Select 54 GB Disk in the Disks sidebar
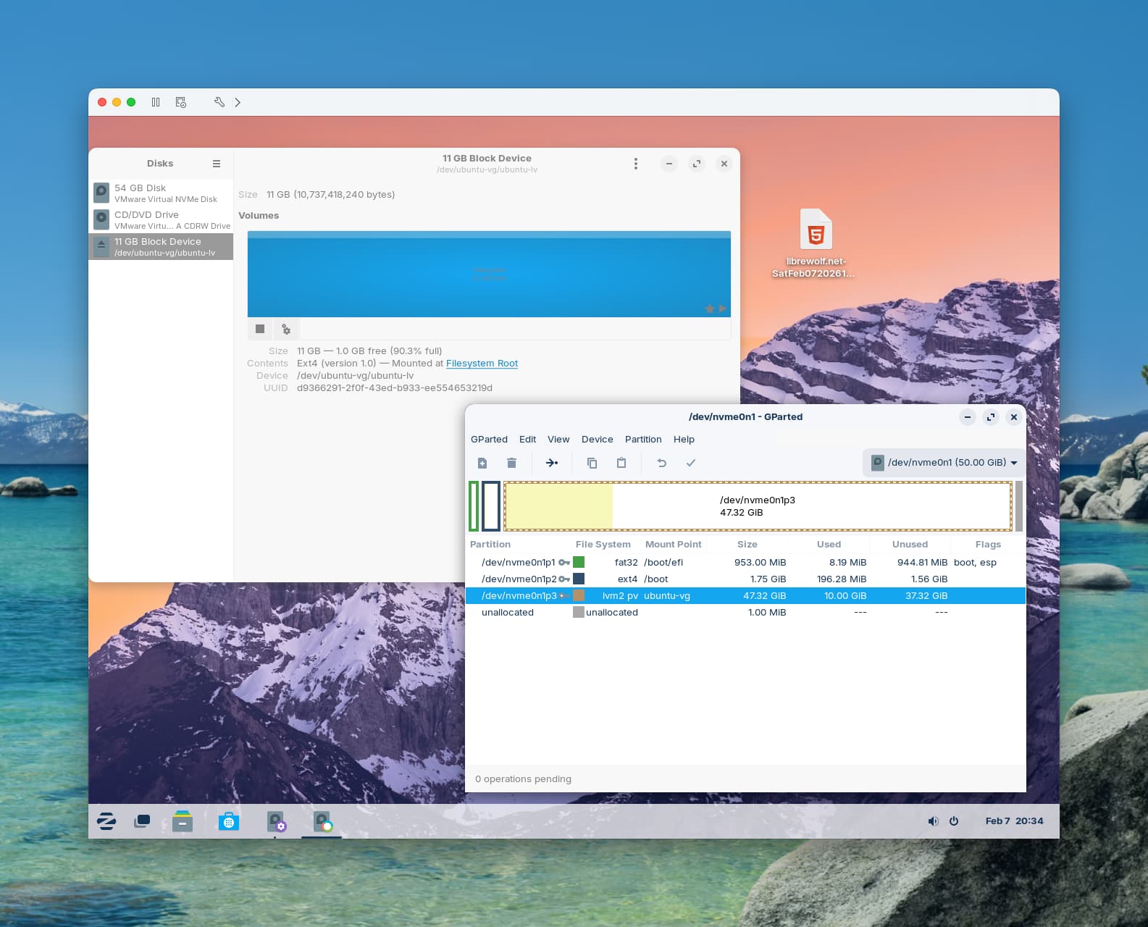 point(161,193)
